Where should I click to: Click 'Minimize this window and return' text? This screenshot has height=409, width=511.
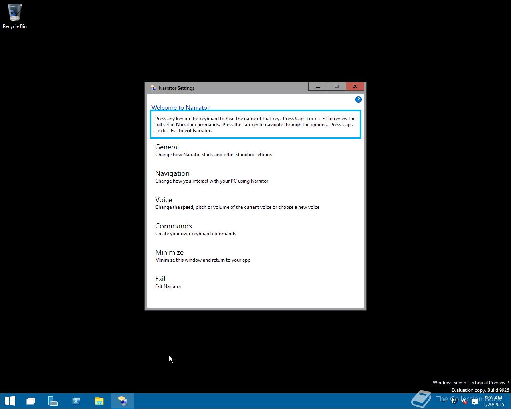pos(203,260)
